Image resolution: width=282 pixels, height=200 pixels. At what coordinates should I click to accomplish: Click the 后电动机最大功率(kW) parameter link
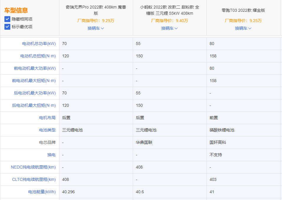pos(35,93)
